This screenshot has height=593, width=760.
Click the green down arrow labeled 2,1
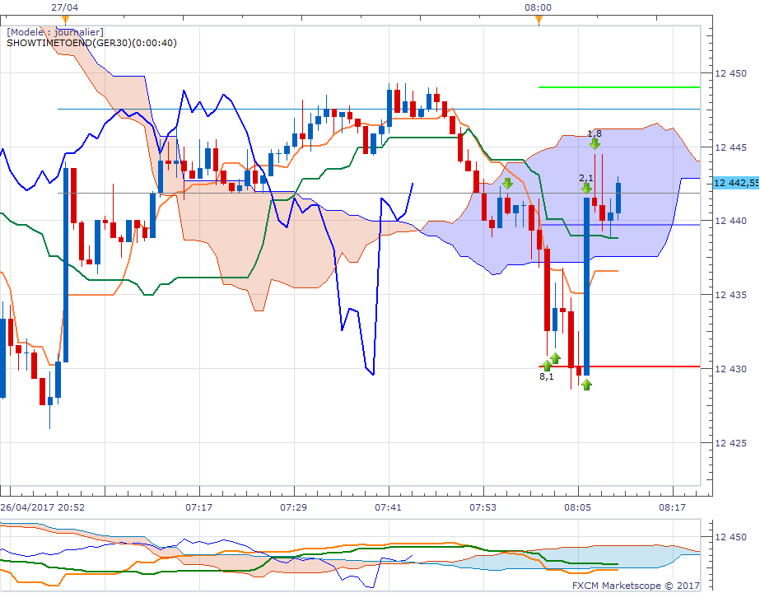pos(586,188)
